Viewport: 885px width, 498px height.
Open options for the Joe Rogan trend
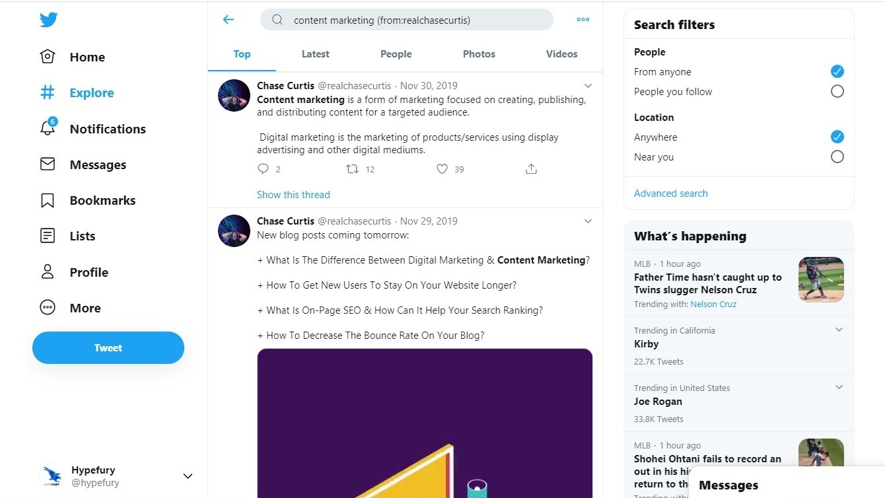pyautogui.click(x=838, y=386)
